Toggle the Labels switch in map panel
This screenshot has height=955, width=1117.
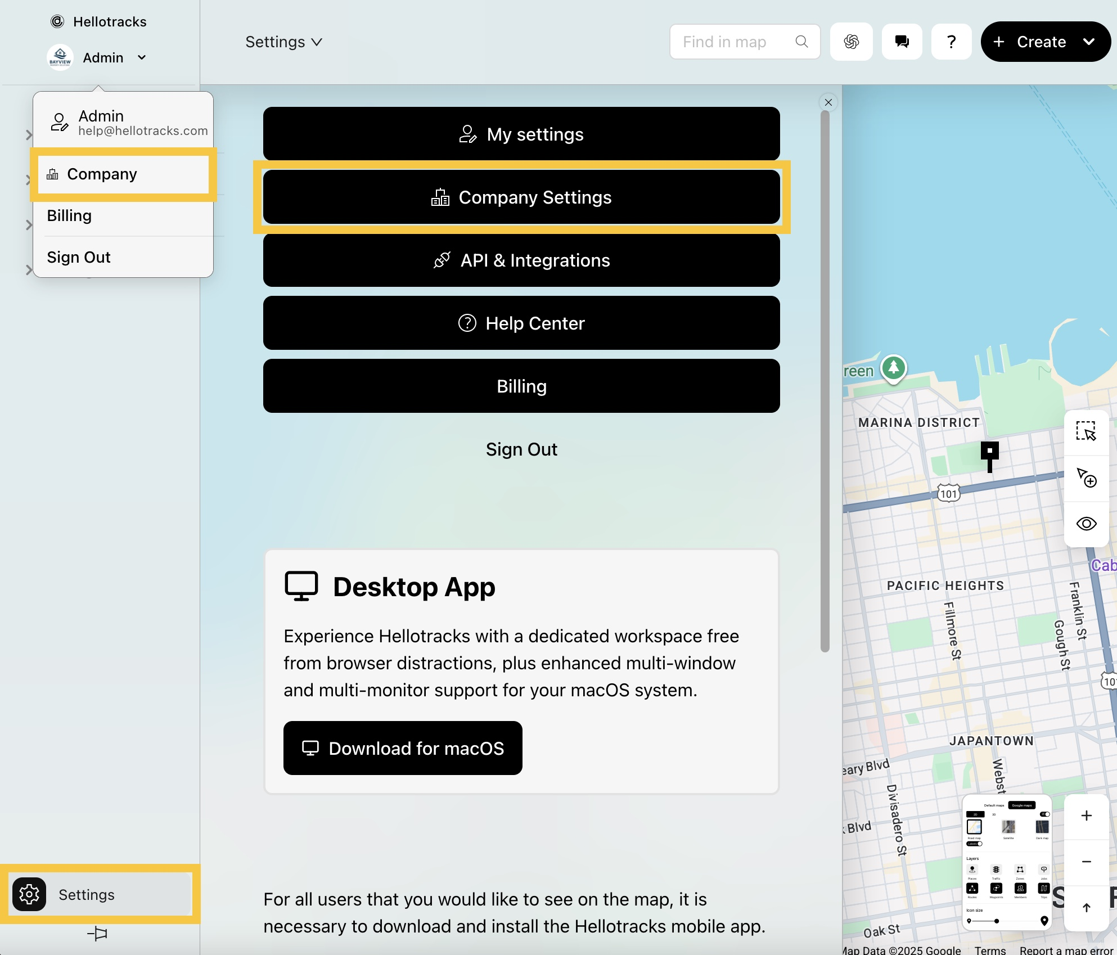[975, 844]
